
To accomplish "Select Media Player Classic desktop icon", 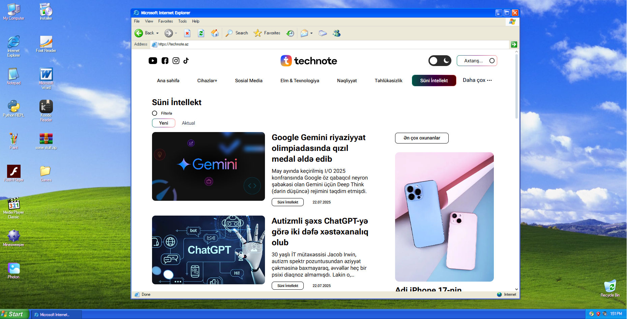I will tap(13, 208).
